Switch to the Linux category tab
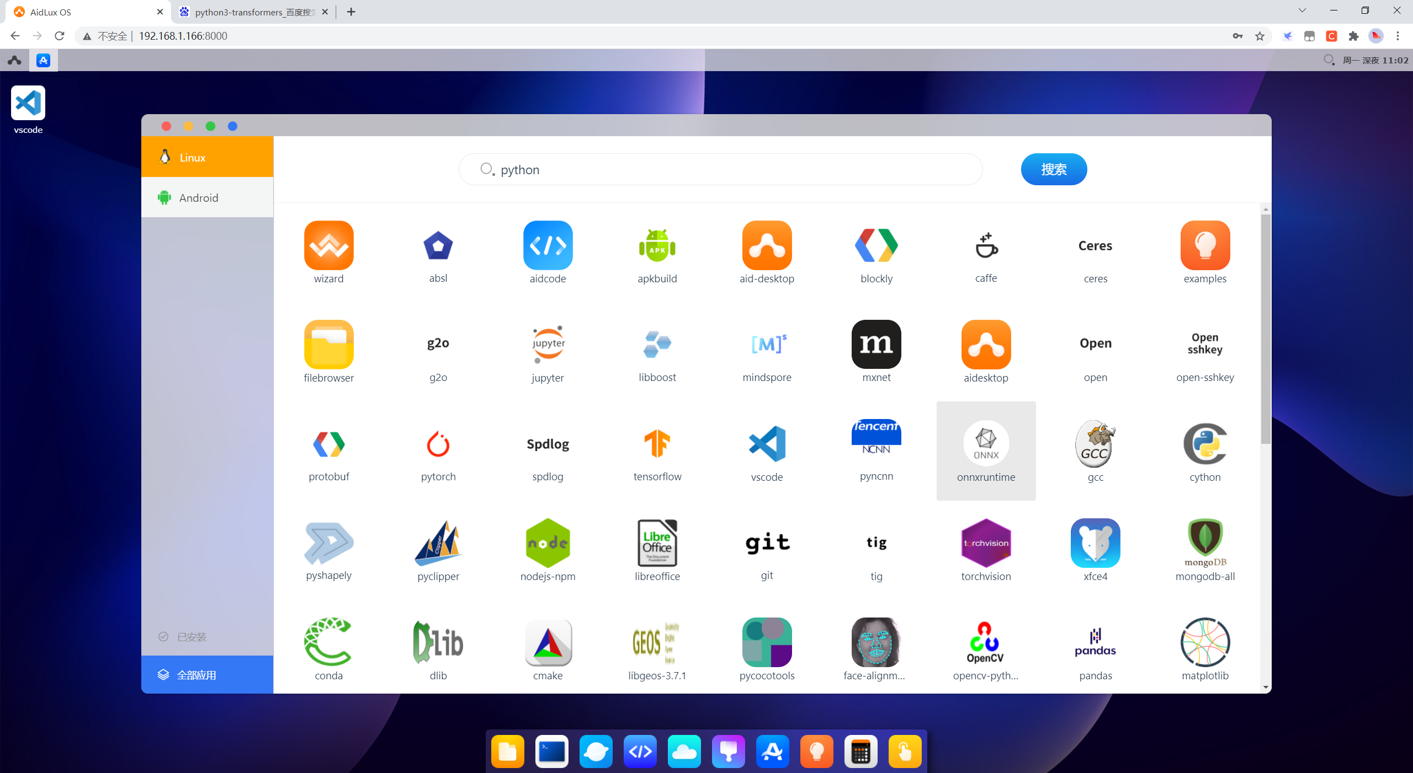Image resolution: width=1413 pixels, height=773 pixels. pos(208,157)
